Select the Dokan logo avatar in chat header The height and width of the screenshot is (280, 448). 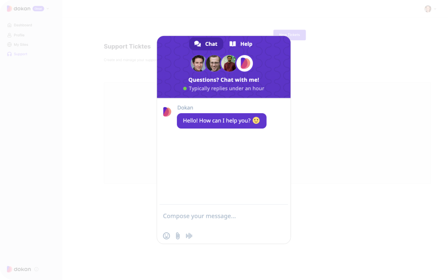pyautogui.click(x=244, y=63)
